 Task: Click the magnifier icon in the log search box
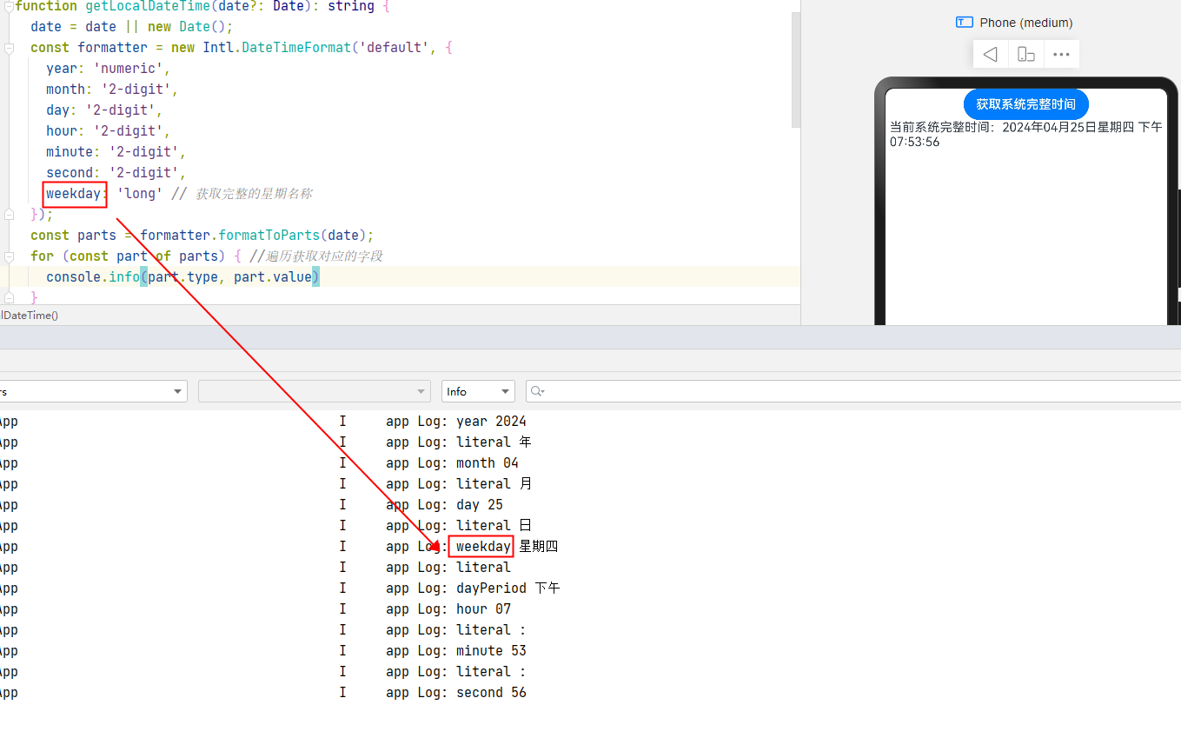[x=537, y=391]
